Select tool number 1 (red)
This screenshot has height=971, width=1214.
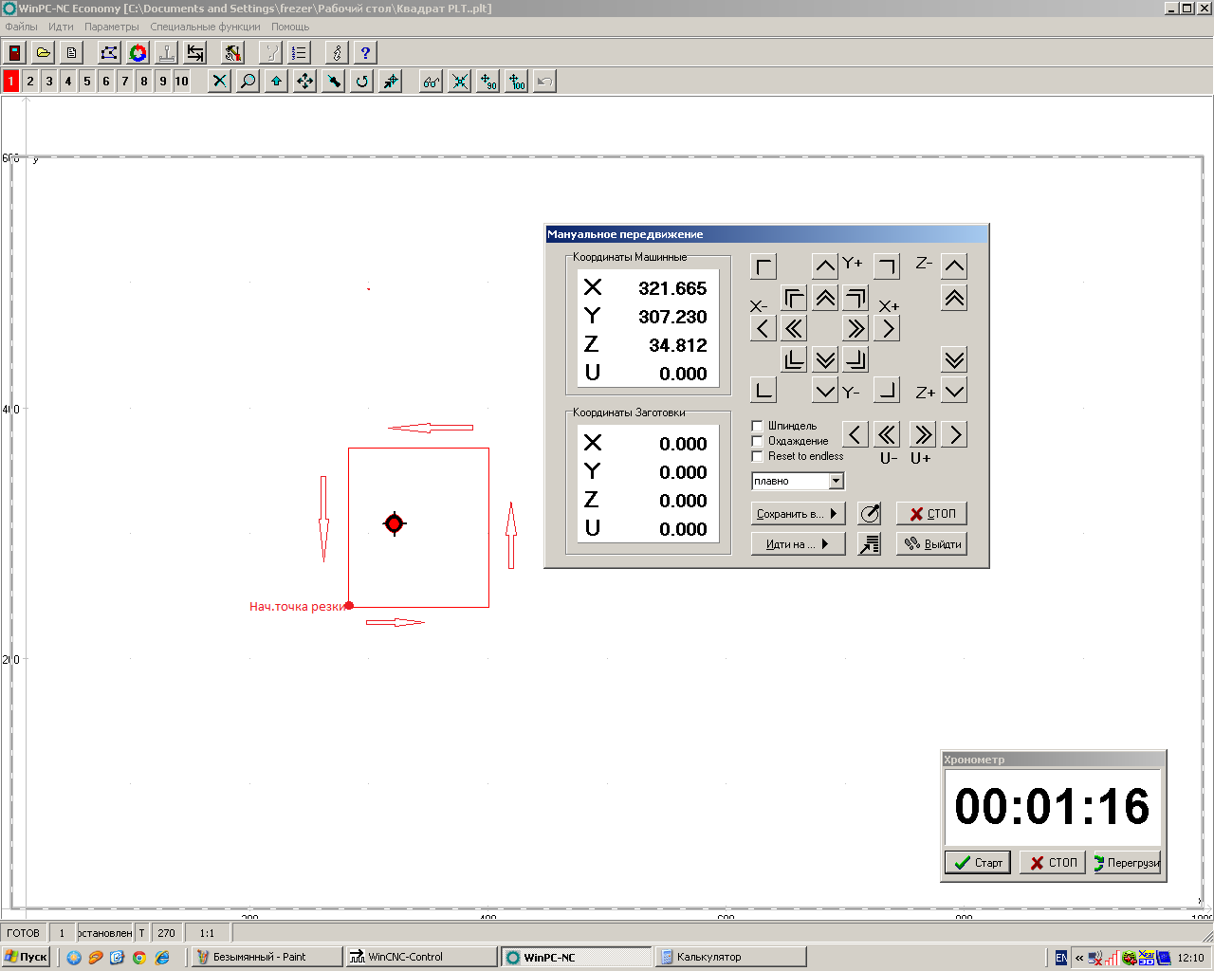coord(10,82)
